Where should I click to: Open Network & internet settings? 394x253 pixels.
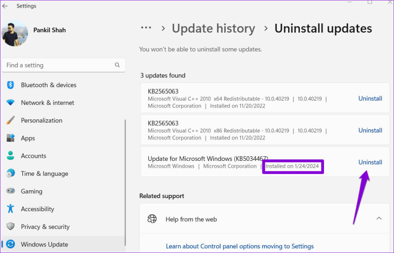[x=47, y=103]
